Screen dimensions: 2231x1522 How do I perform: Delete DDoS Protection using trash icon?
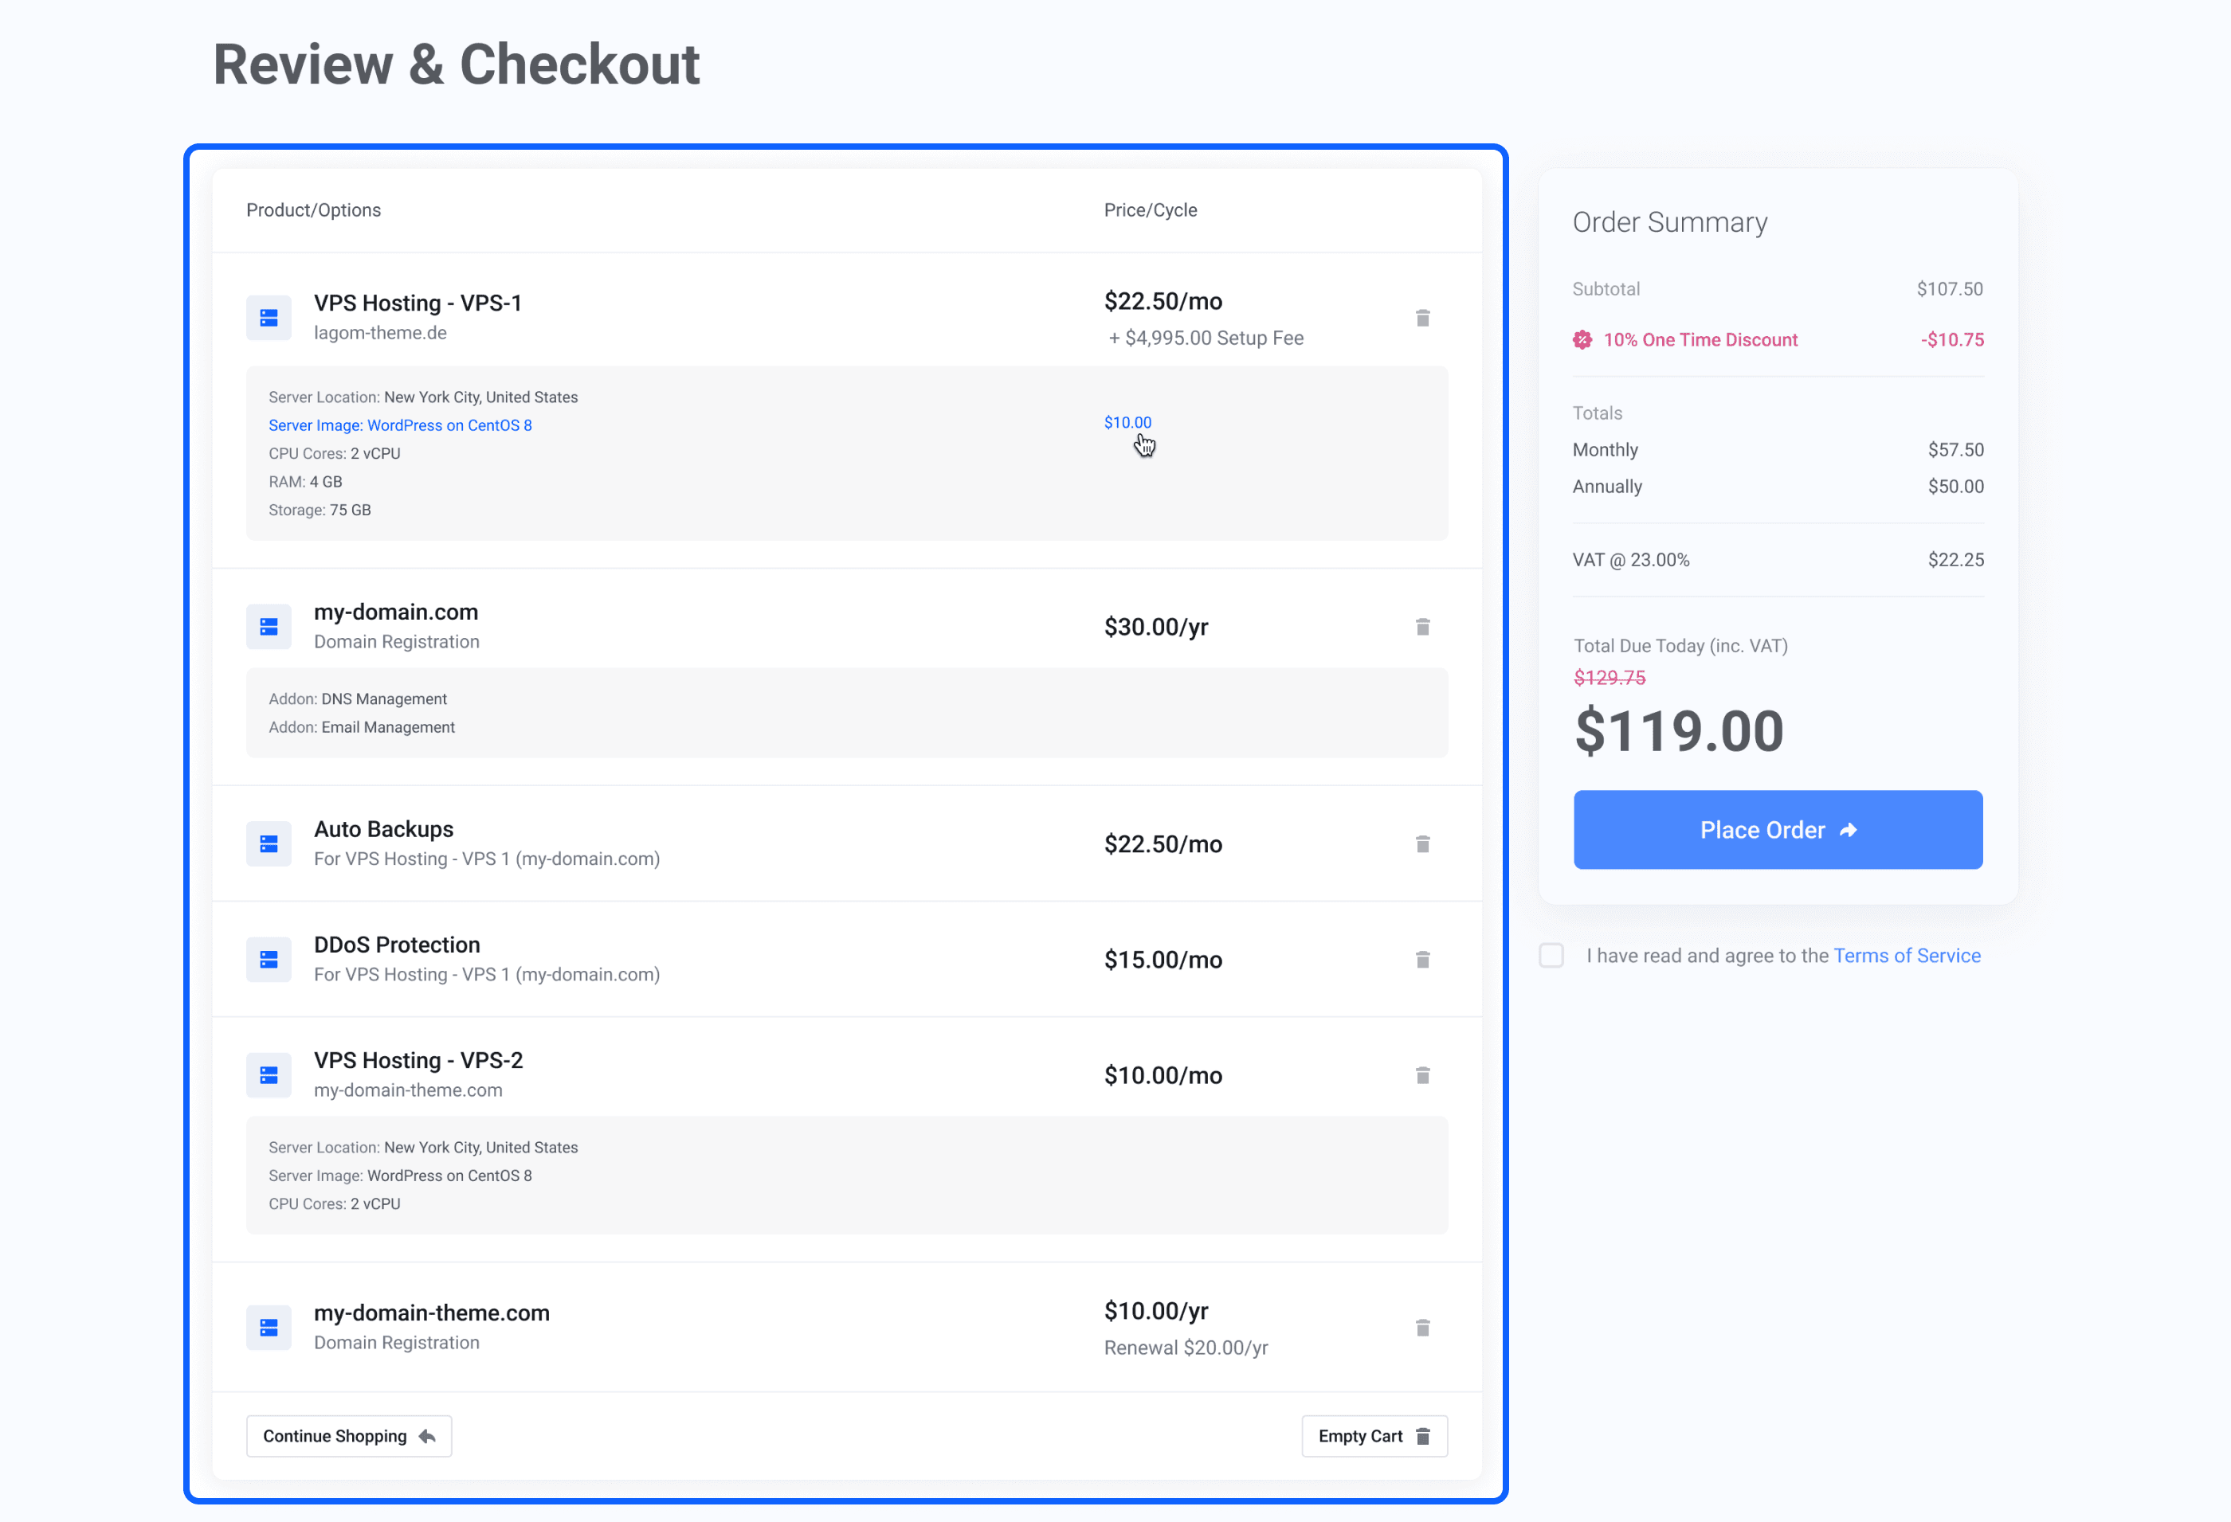click(x=1424, y=959)
